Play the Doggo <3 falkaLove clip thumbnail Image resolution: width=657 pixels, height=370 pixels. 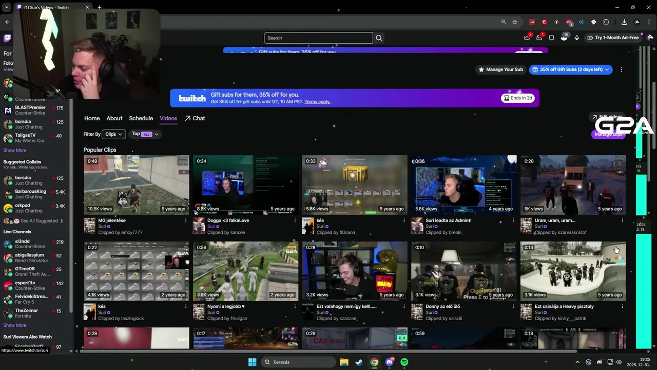click(x=245, y=184)
